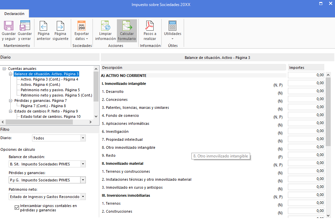Click Calcular formulario icon
Viewport: 335px width, 219px height.
(x=127, y=26)
